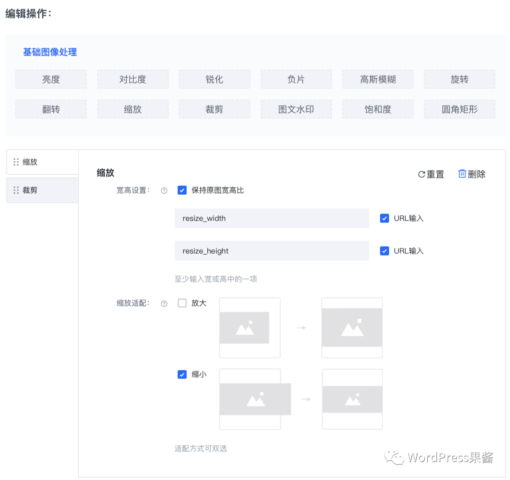510x480 pixels.
Task: Click the 缩小 result preview image
Action: click(352, 399)
